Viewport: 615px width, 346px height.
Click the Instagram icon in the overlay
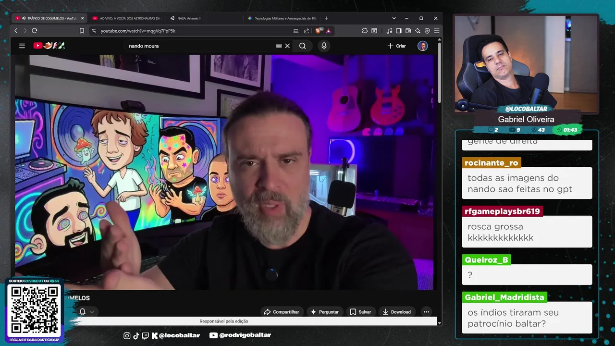[x=127, y=335]
